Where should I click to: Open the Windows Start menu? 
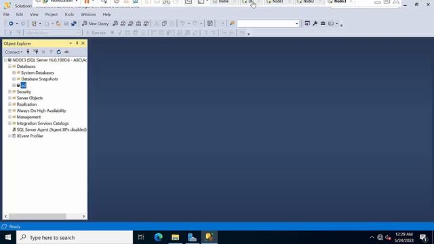click(x=7, y=237)
